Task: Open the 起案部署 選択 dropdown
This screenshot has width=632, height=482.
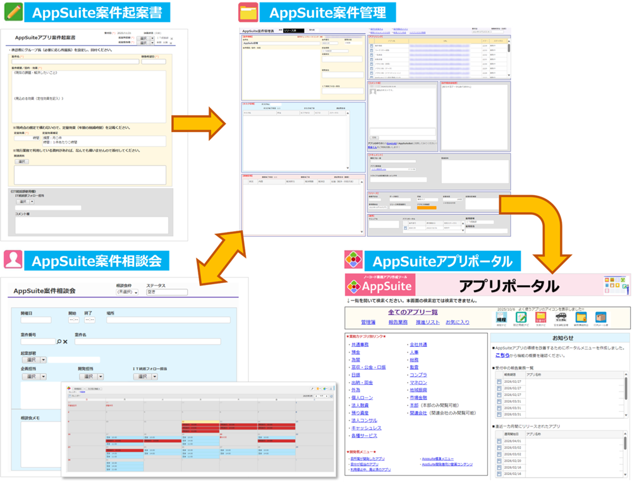Action: pos(32,360)
